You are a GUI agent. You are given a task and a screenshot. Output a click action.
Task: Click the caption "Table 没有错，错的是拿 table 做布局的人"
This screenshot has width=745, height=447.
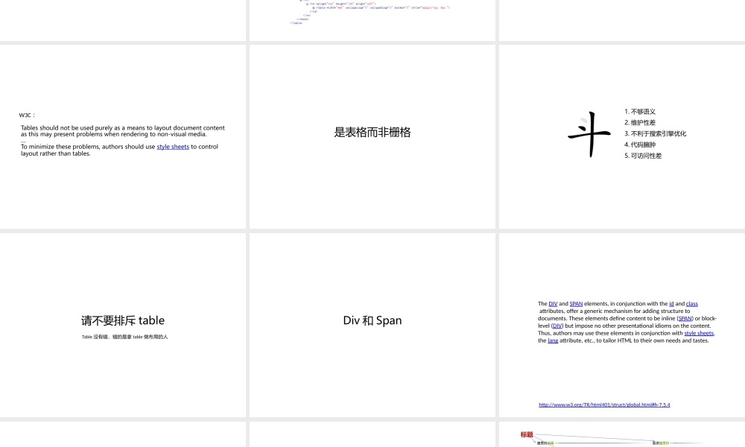point(123,337)
